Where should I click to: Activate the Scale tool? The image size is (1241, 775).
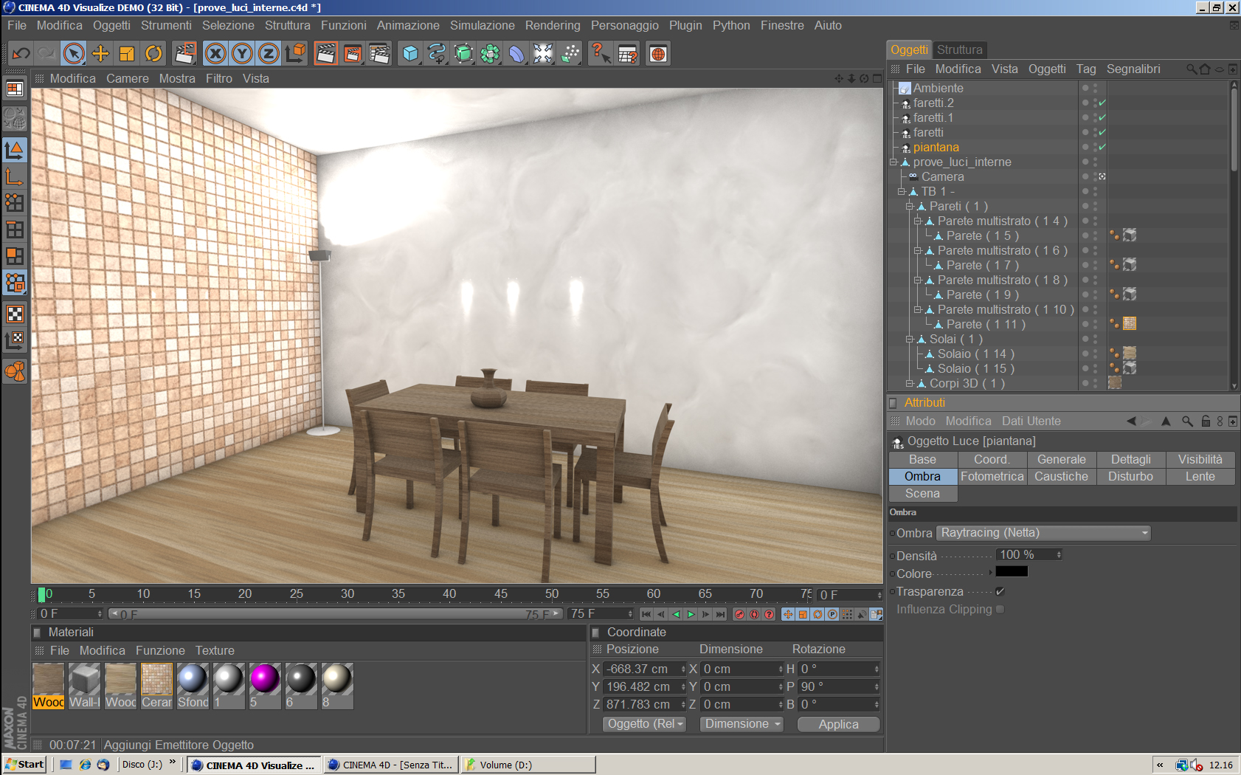[x=127, y=53]
